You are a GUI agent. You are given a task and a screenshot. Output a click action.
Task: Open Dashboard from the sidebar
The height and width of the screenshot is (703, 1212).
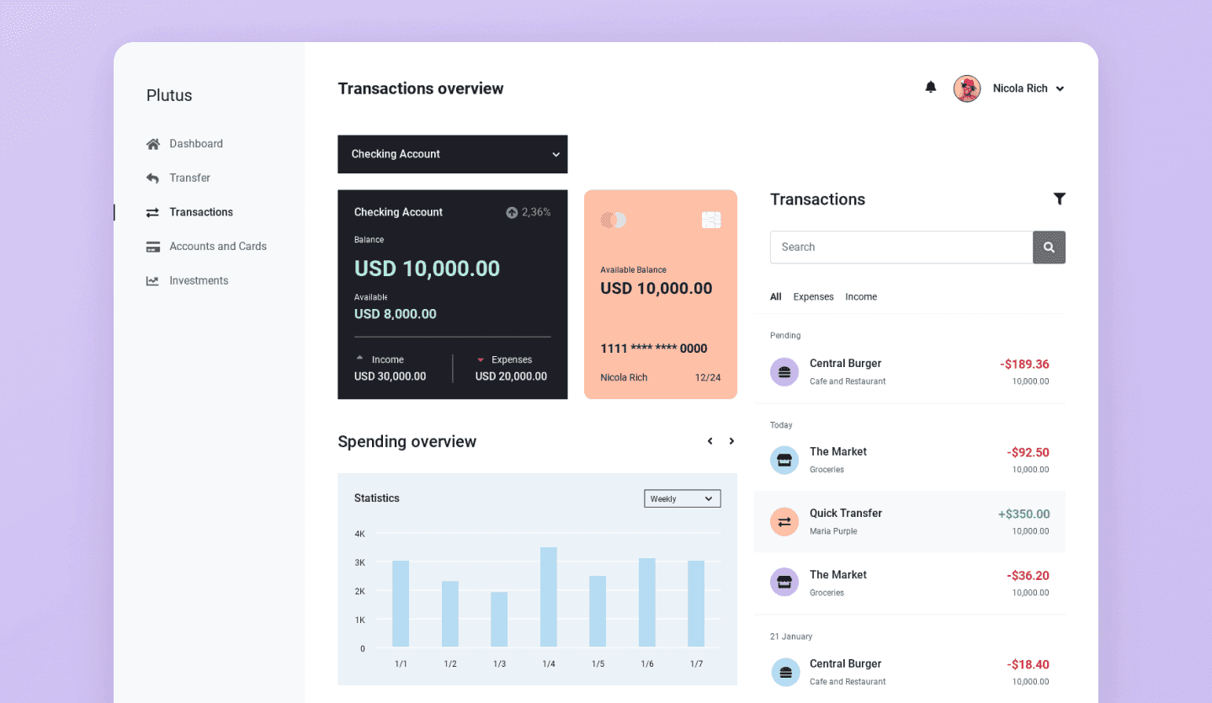click(x=196, y=144)
